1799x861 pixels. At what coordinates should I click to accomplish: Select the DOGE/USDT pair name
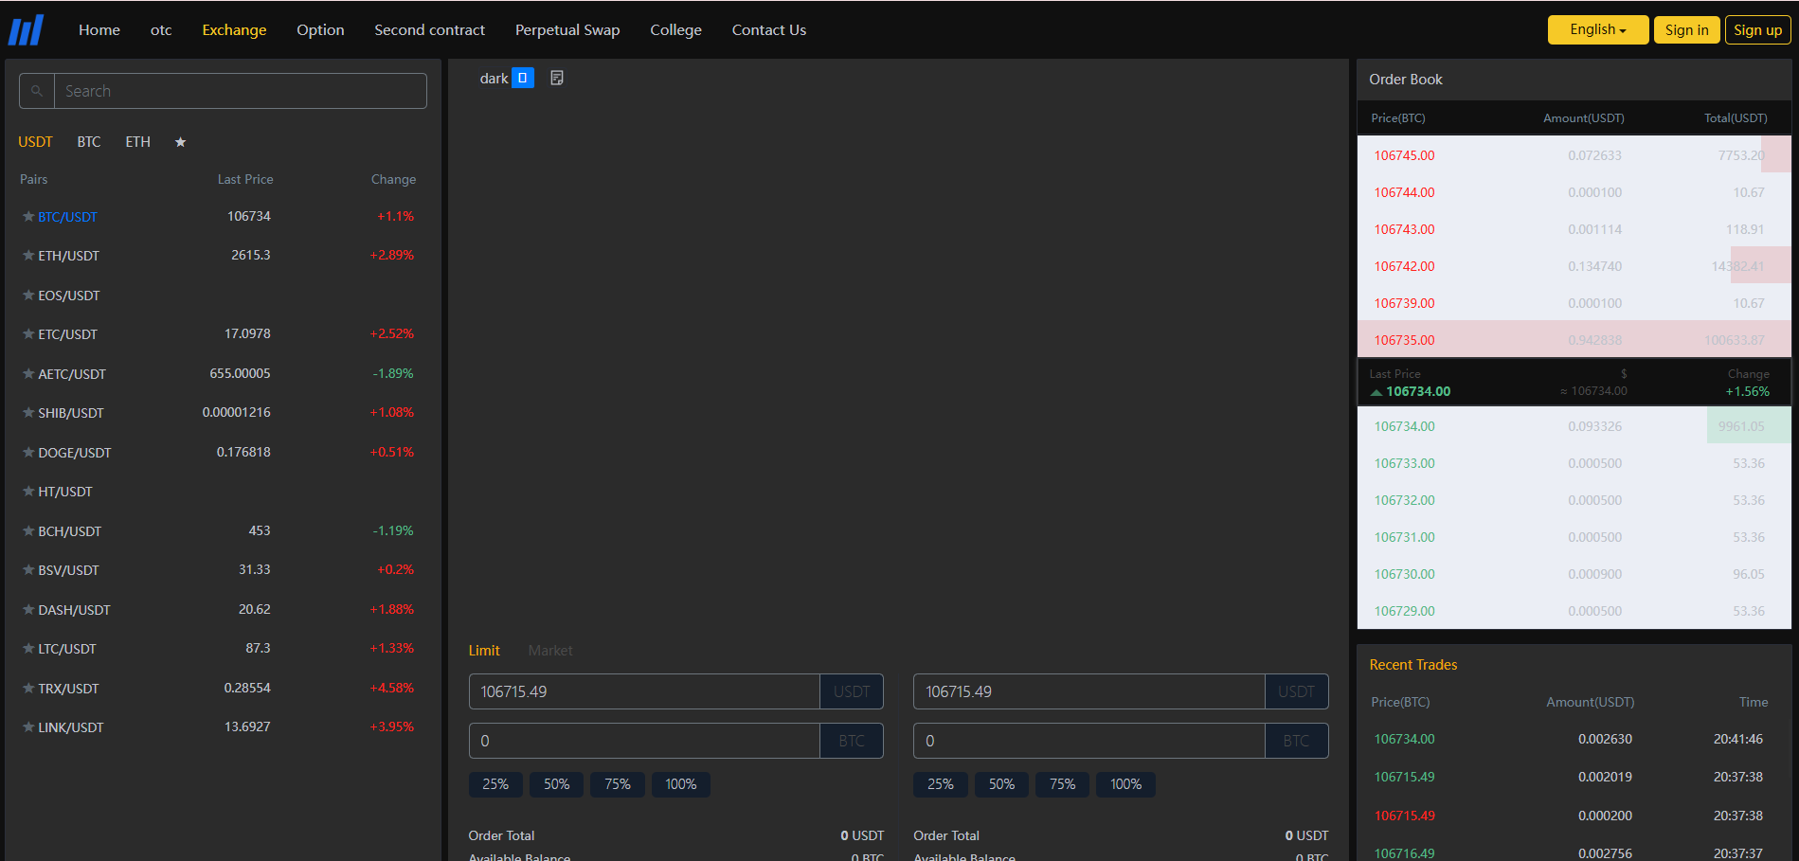click(x=75, y=453)
